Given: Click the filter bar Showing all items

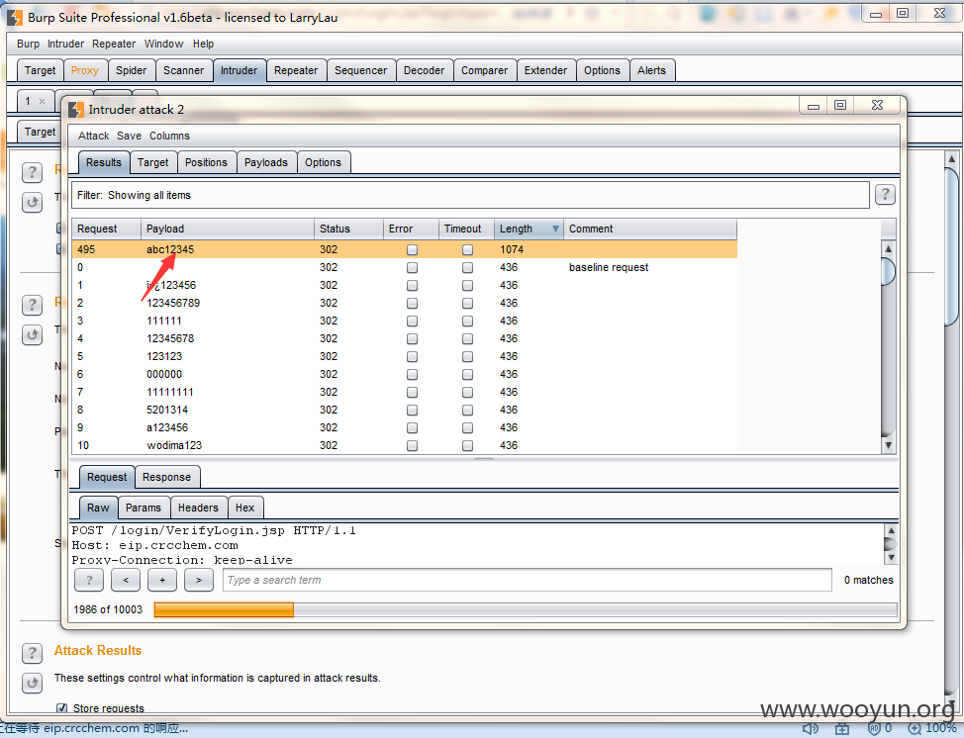Looking at the screenshot, I should coord(470,195).
